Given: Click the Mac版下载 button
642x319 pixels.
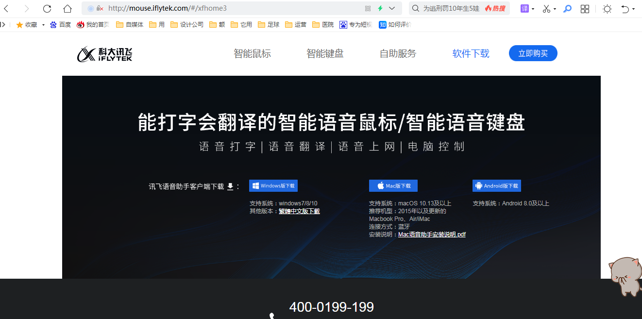Looking at the screenshot, I should pos(393,186).
